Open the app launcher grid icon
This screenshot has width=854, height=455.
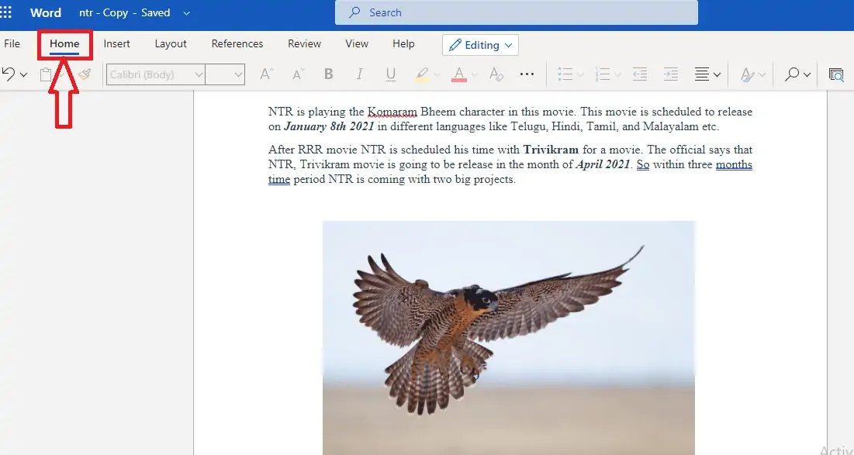[x=6, y=12]
